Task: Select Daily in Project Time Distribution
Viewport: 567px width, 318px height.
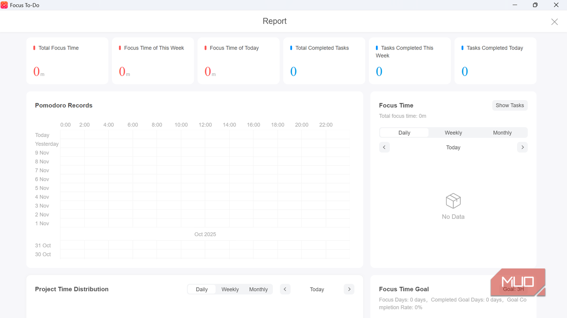Action: (x=202, y=289)
